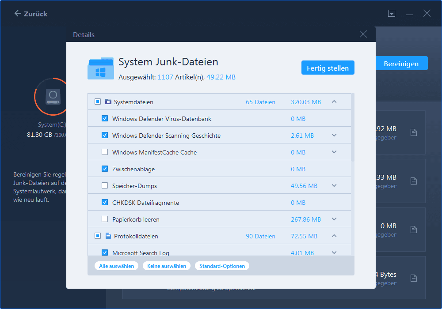Image resolution: width=442 pixels, height=309 pixels.
Task: Expand the Speicher-Dumps row
Action: coord(334,185)
